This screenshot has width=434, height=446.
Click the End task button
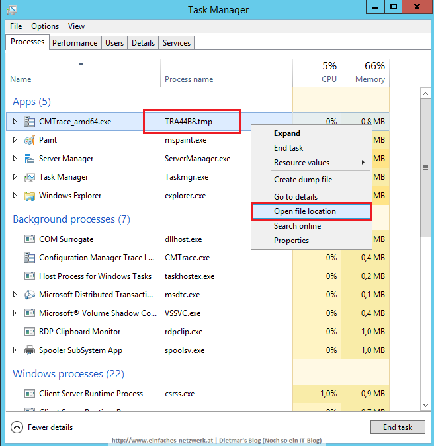coord(398,427)
